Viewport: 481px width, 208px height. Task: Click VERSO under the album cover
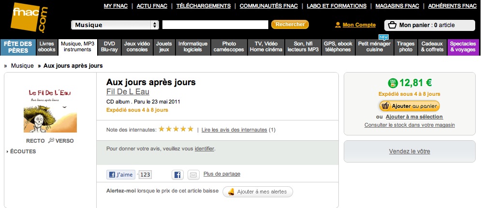(64, 141)
